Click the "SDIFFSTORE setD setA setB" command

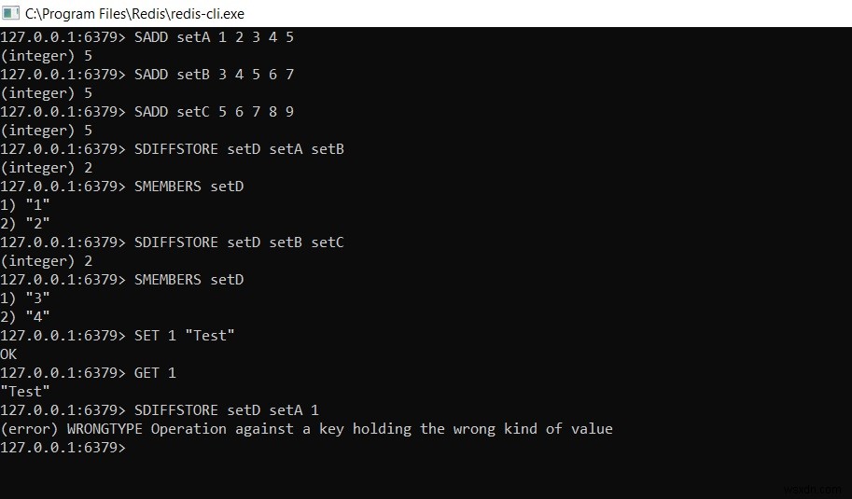(x=240, y=149)
